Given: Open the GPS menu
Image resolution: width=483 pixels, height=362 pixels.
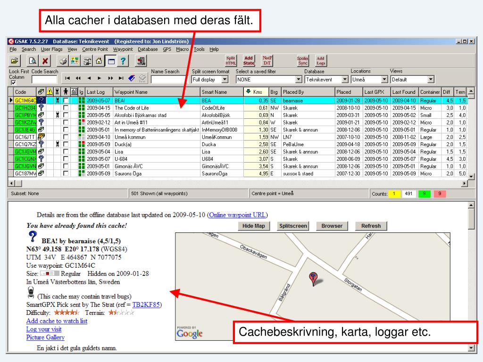Looking at the screenshot, I should pos(167,49).
